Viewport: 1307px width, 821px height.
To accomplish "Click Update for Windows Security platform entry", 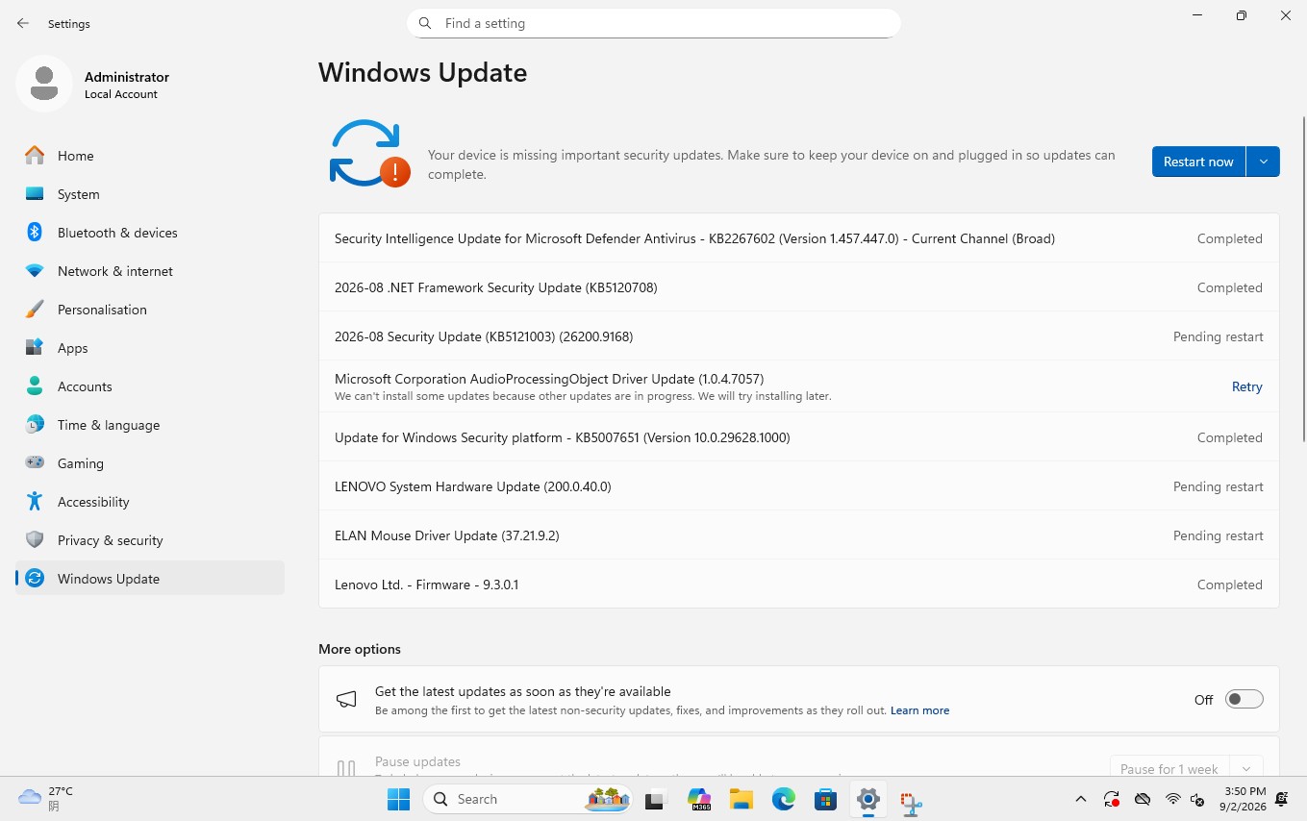I will tap(798, 437).
